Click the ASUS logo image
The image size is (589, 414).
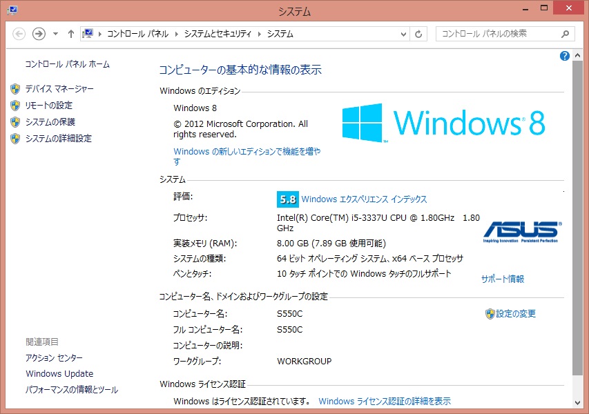522,232
